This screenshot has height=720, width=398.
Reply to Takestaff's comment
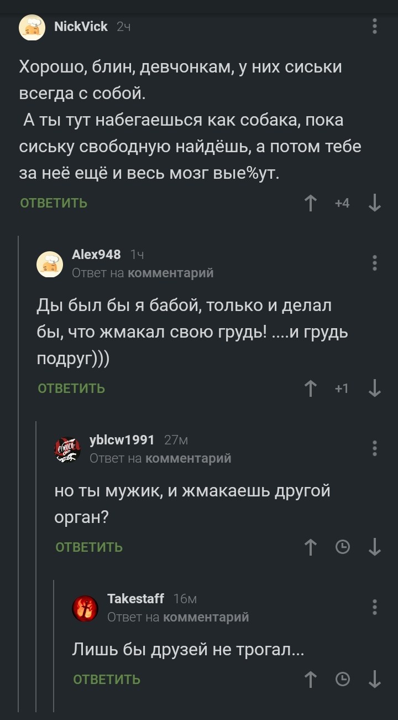107,679
